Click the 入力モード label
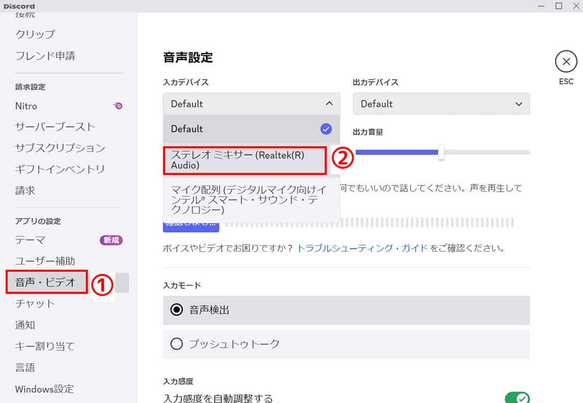Screen dimensions: 583x403 point(182,285)
